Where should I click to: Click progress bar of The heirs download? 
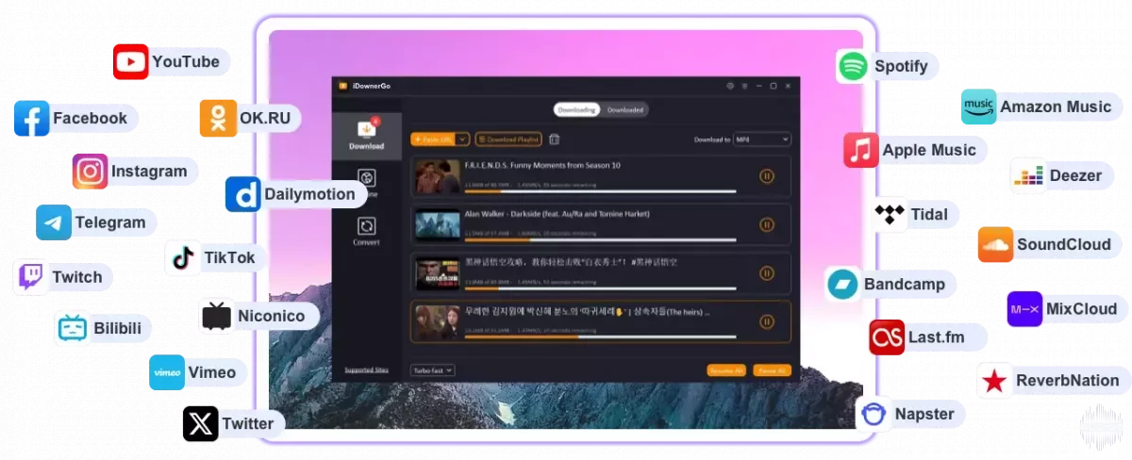[600, 337]
